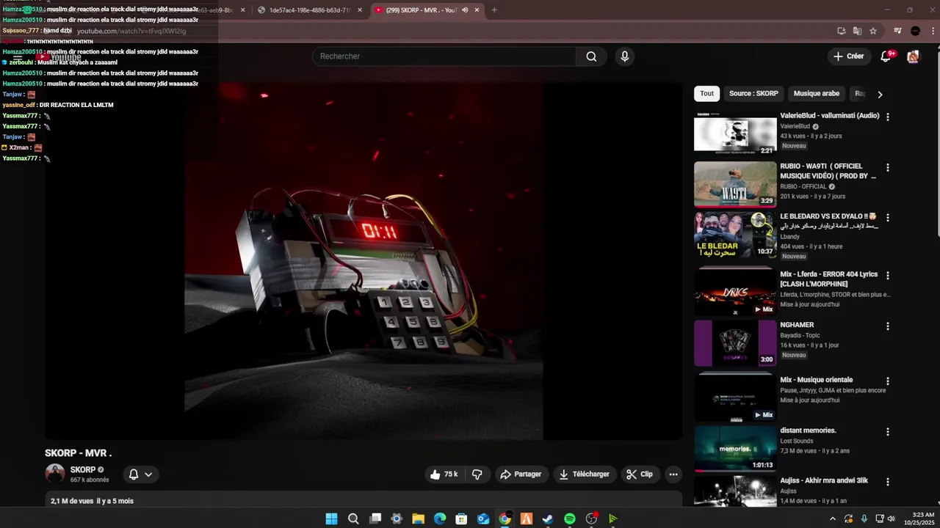Open Steam from the taskbar
Viewport: 940px width, 528px height.
pos(548,518)
